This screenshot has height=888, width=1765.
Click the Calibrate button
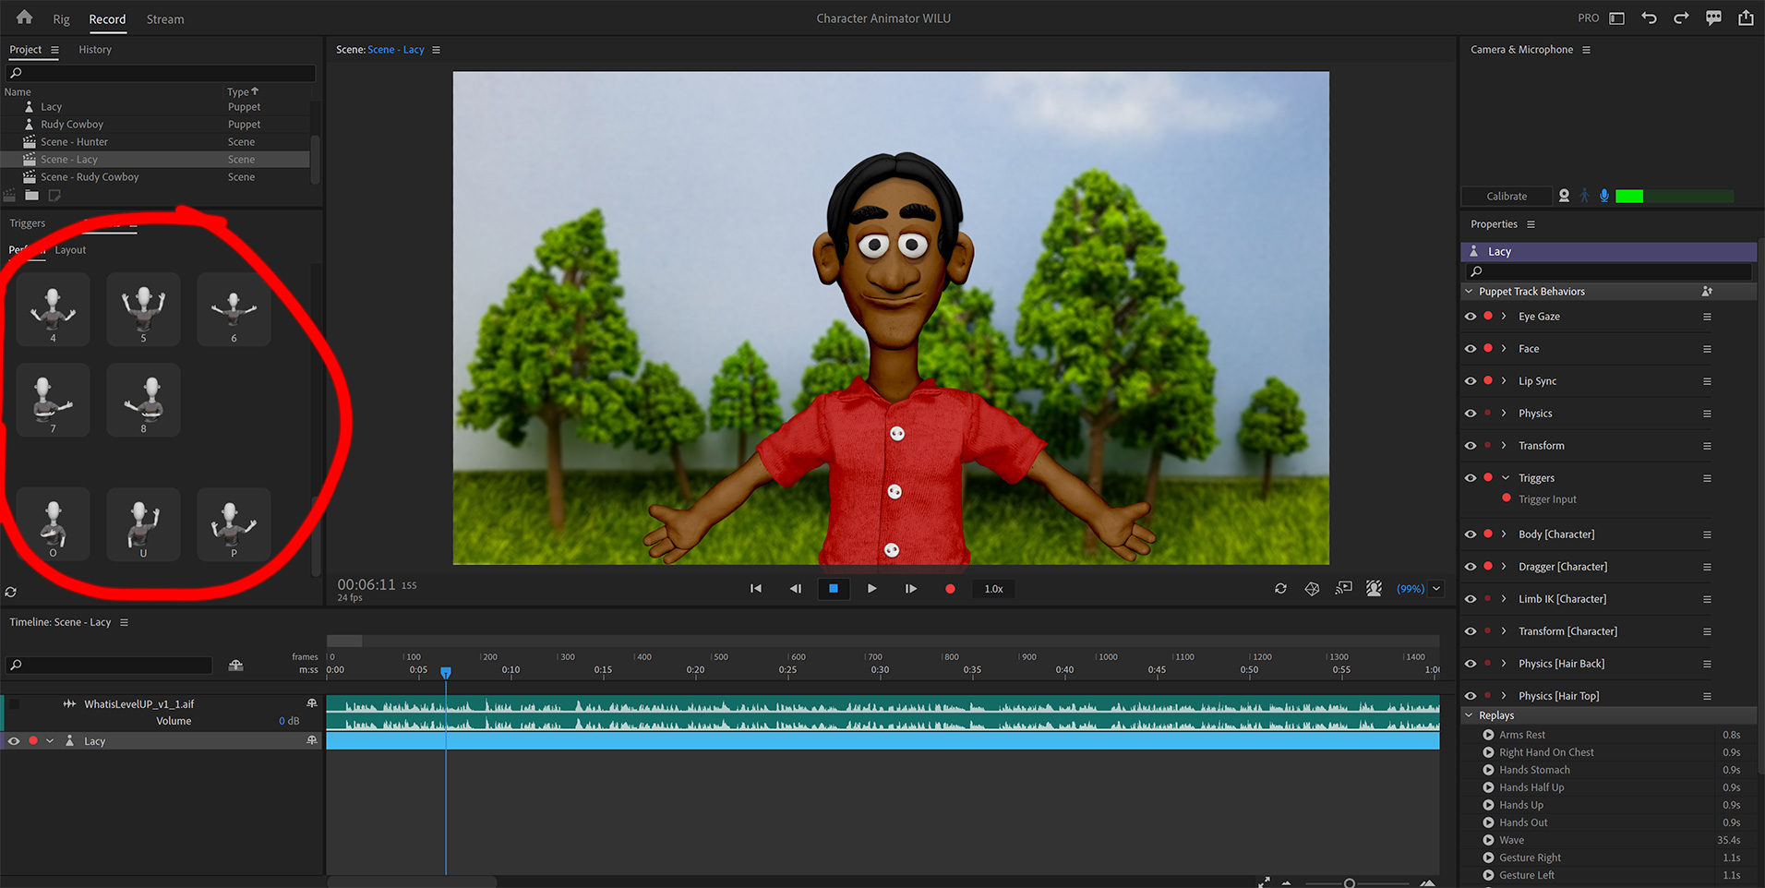(1506, 196)
